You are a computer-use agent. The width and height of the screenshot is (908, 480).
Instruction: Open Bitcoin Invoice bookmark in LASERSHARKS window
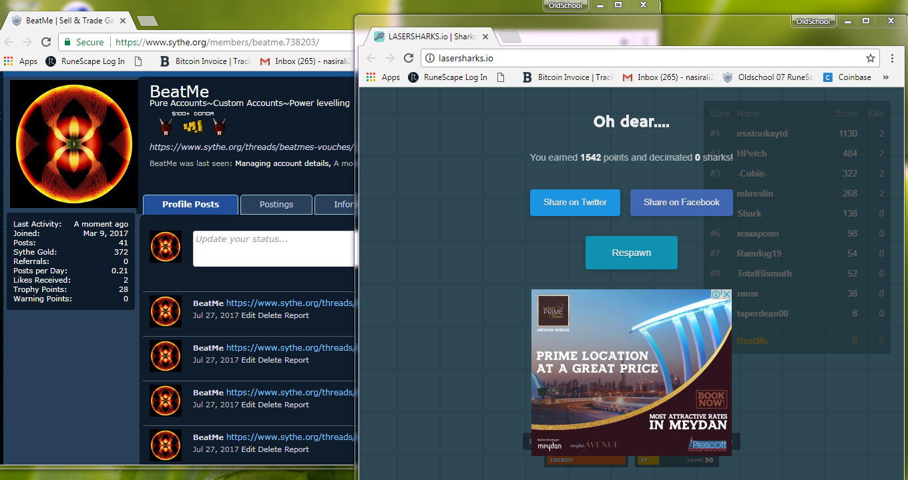click(x=567, y=77)
